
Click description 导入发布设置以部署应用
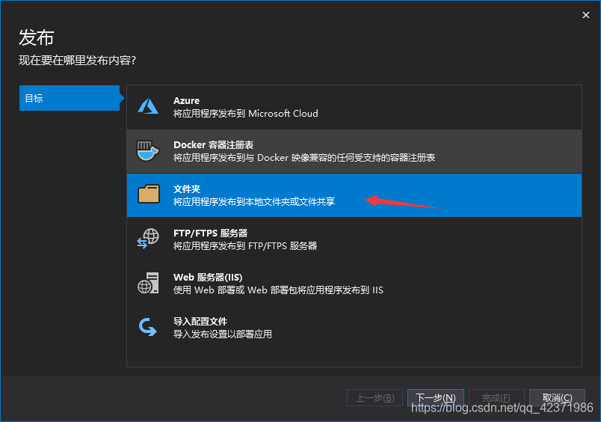tap(223, 334)
